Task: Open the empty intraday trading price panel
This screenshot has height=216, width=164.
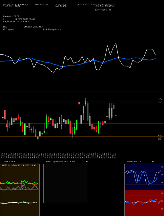Action: (66, 183)
